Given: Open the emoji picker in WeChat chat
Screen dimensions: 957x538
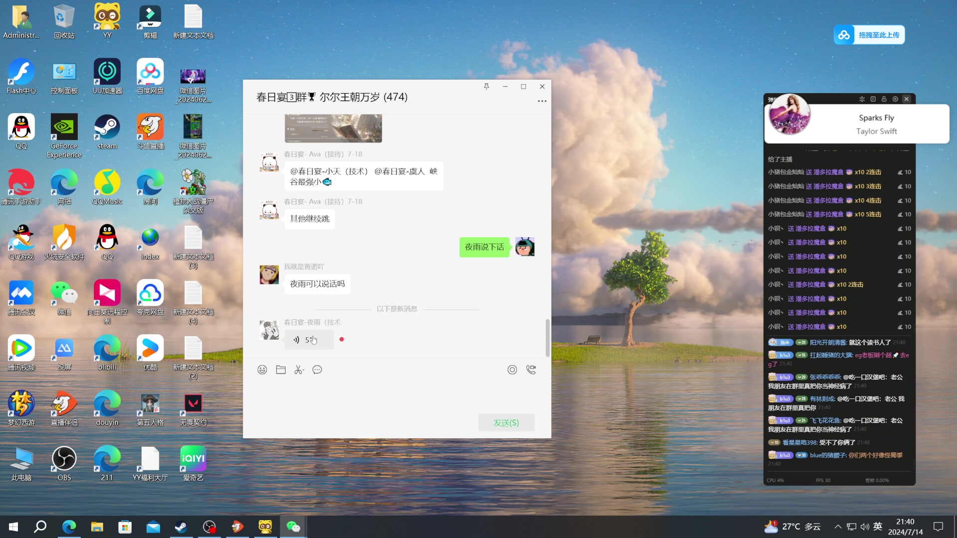Looking at the screenshot, I should [x=262, y=370].
